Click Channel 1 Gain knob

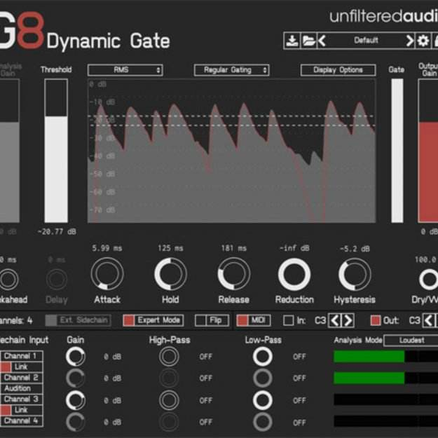tap(76, 357)
